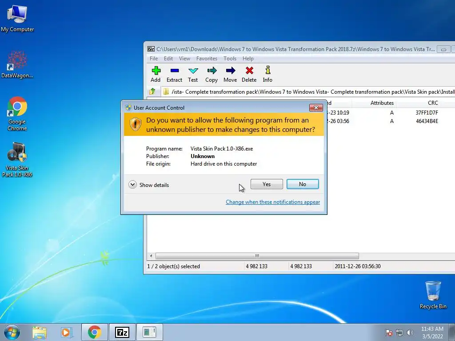Open the Edit menu in 7-Zip
The image size is (455, 341).
tap(168, 59)
